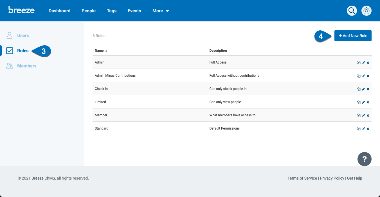
Task: Click 'Can only view people' description
Action: tap(225, 102)
